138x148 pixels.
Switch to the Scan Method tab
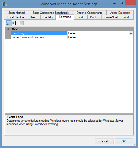click(x=17, y=13)
